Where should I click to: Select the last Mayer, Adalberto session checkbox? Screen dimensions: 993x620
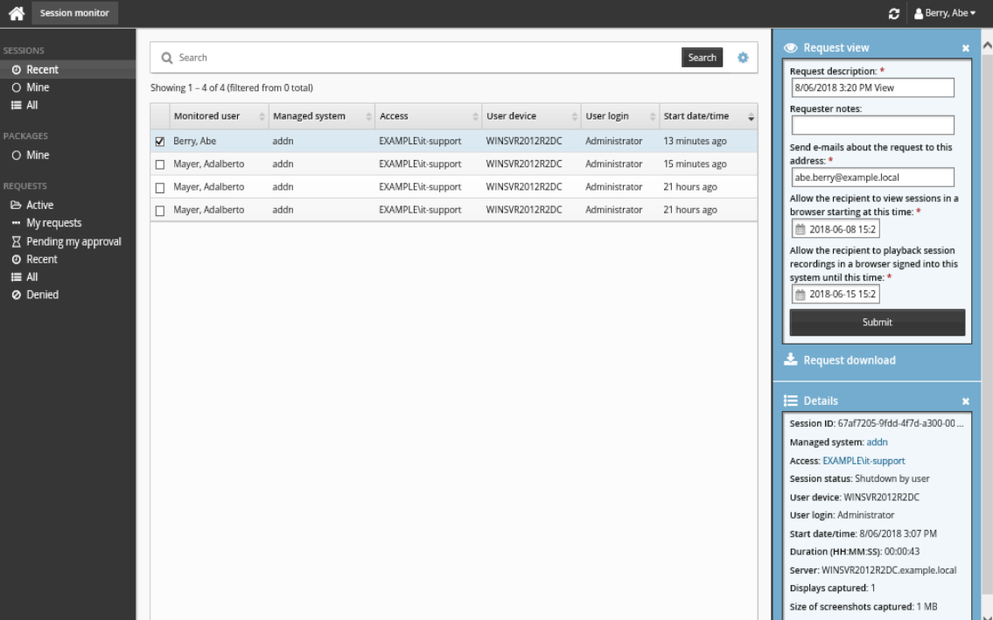tap(160, 211)
